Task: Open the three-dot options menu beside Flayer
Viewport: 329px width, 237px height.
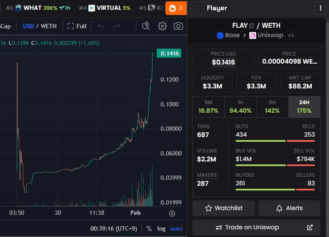Action: point(320,8)
